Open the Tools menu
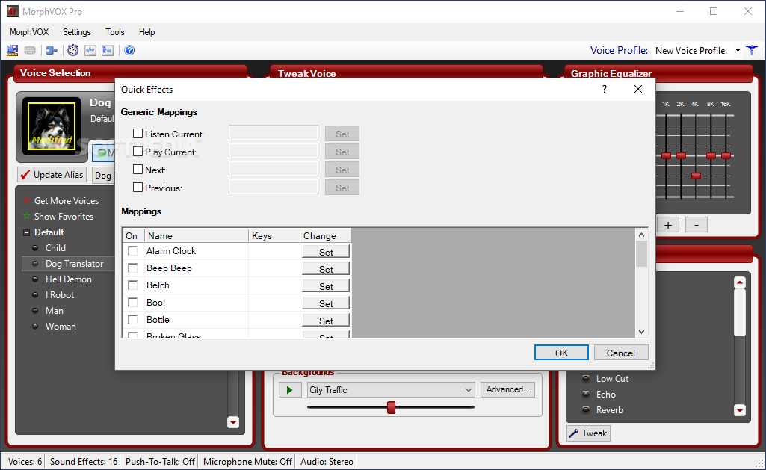The width and height of the screenshot is (766, 470). point(115,31)
